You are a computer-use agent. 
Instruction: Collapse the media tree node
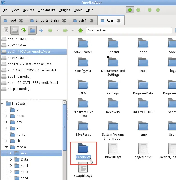click(7, 147)
